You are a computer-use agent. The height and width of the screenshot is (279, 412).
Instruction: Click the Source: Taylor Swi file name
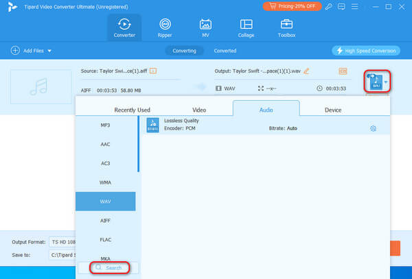coord(114,71)
